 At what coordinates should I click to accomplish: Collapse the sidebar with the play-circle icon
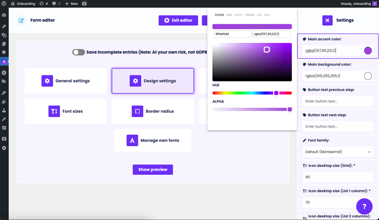4,148
